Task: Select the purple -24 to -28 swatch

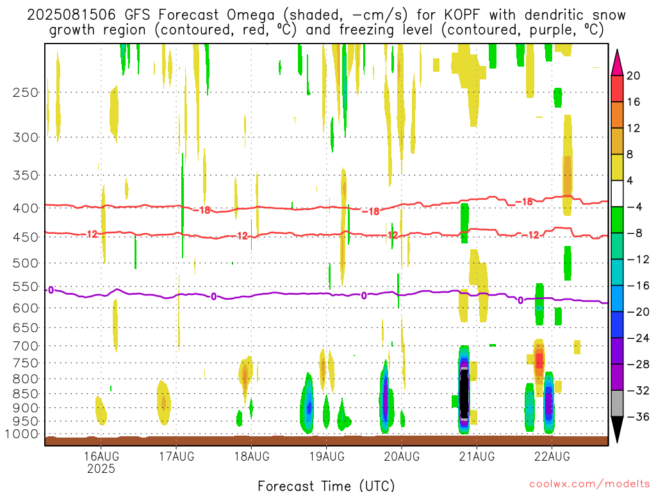Action: coord(617,351)
